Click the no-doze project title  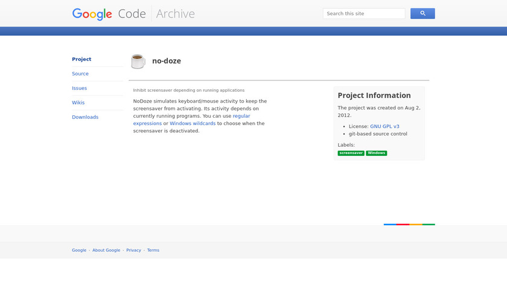167,61
